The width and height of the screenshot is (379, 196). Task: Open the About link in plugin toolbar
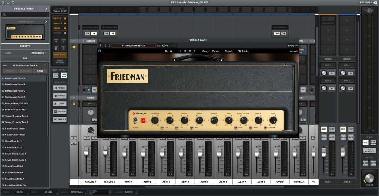(x=294, y=51)
